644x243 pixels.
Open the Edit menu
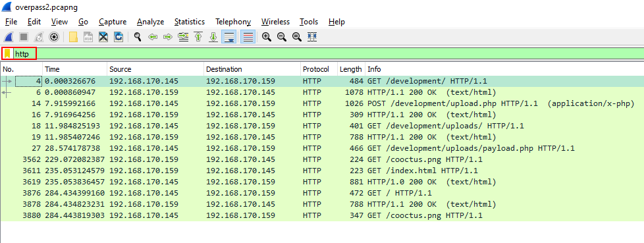click(x=34, y=22)
